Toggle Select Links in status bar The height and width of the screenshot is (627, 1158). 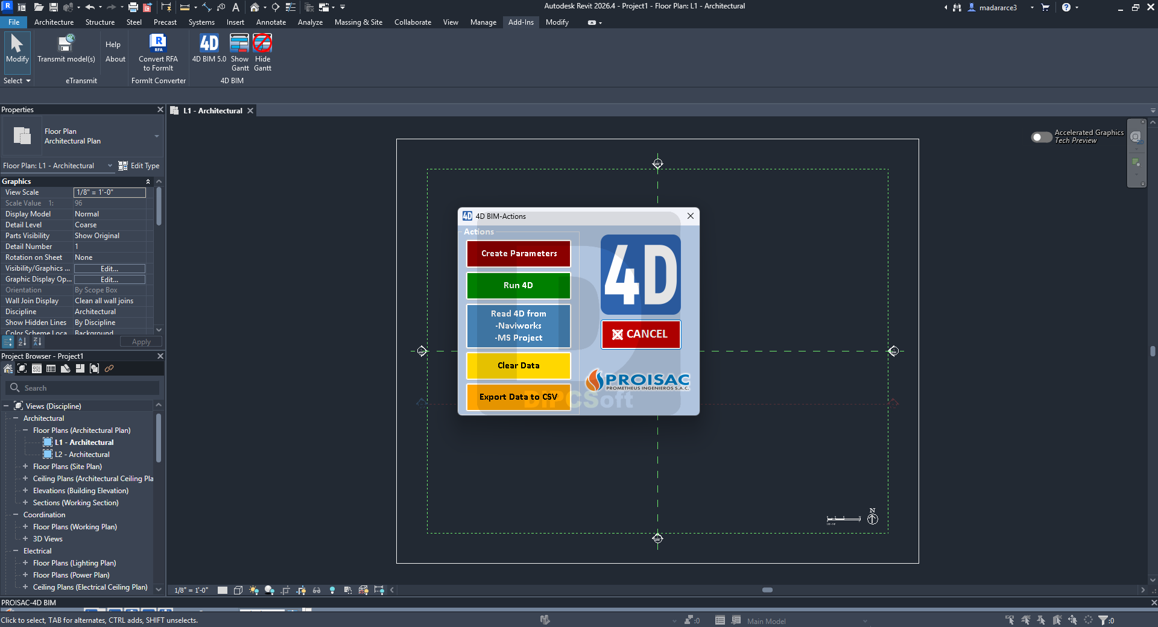tap(1010, 620)
